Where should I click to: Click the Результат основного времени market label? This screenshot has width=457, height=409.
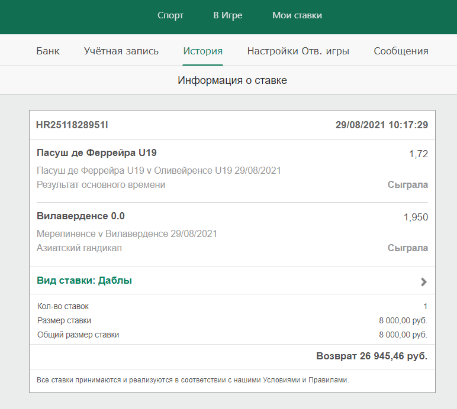(x=101, y=185)
